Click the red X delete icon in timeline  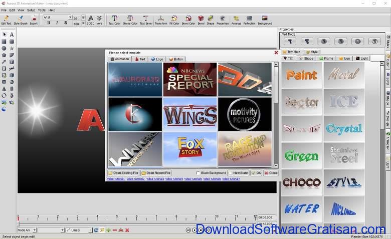tap(127, 230)
